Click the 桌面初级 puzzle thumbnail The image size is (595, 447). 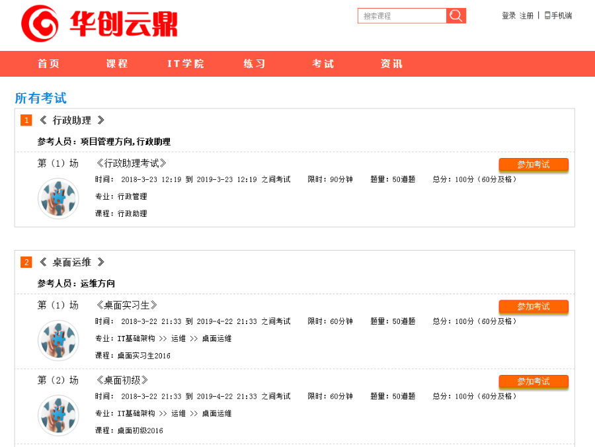[x=58, y=415]
